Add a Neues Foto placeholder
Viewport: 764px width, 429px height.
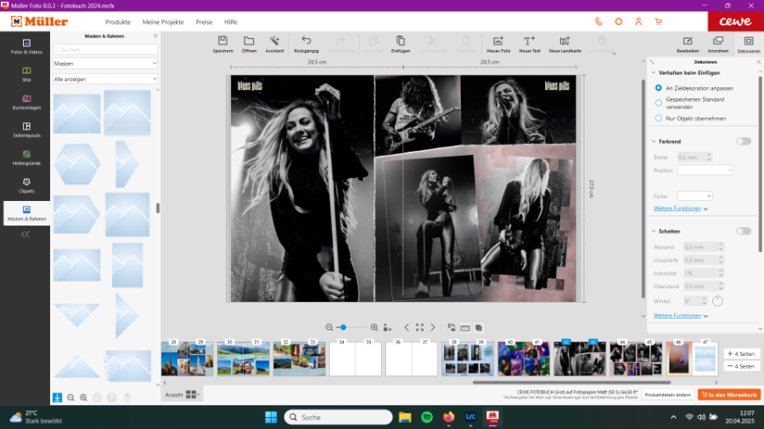498,42
